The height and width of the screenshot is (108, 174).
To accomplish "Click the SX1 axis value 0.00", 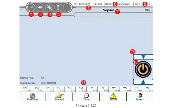I will [x=26, y=91].
